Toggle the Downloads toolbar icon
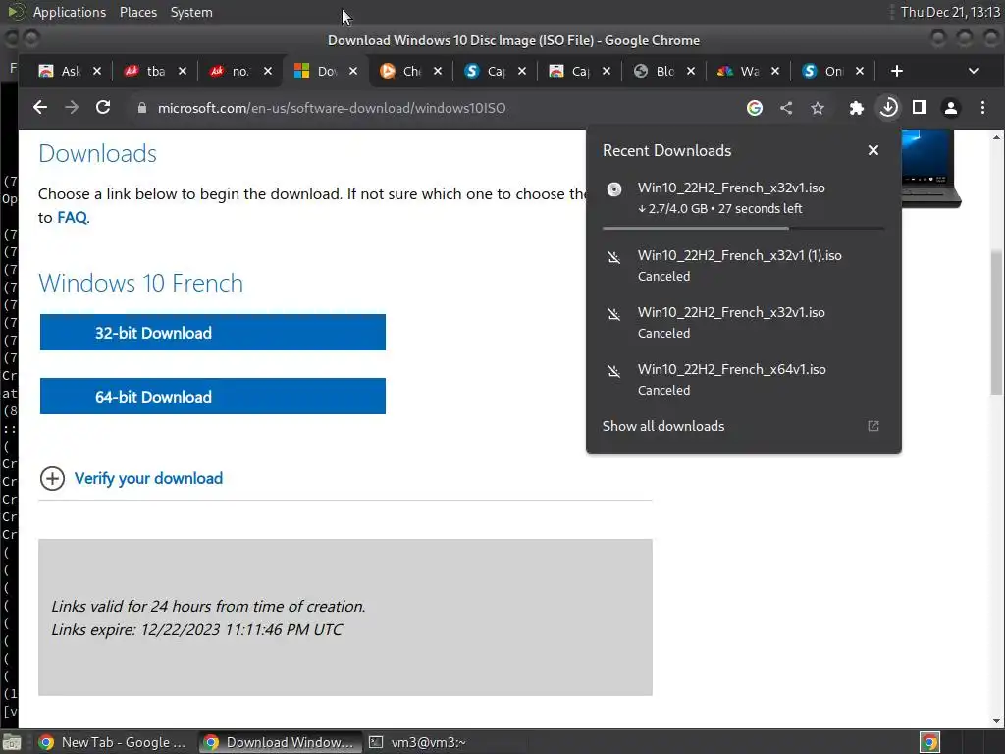 point(888,108)
